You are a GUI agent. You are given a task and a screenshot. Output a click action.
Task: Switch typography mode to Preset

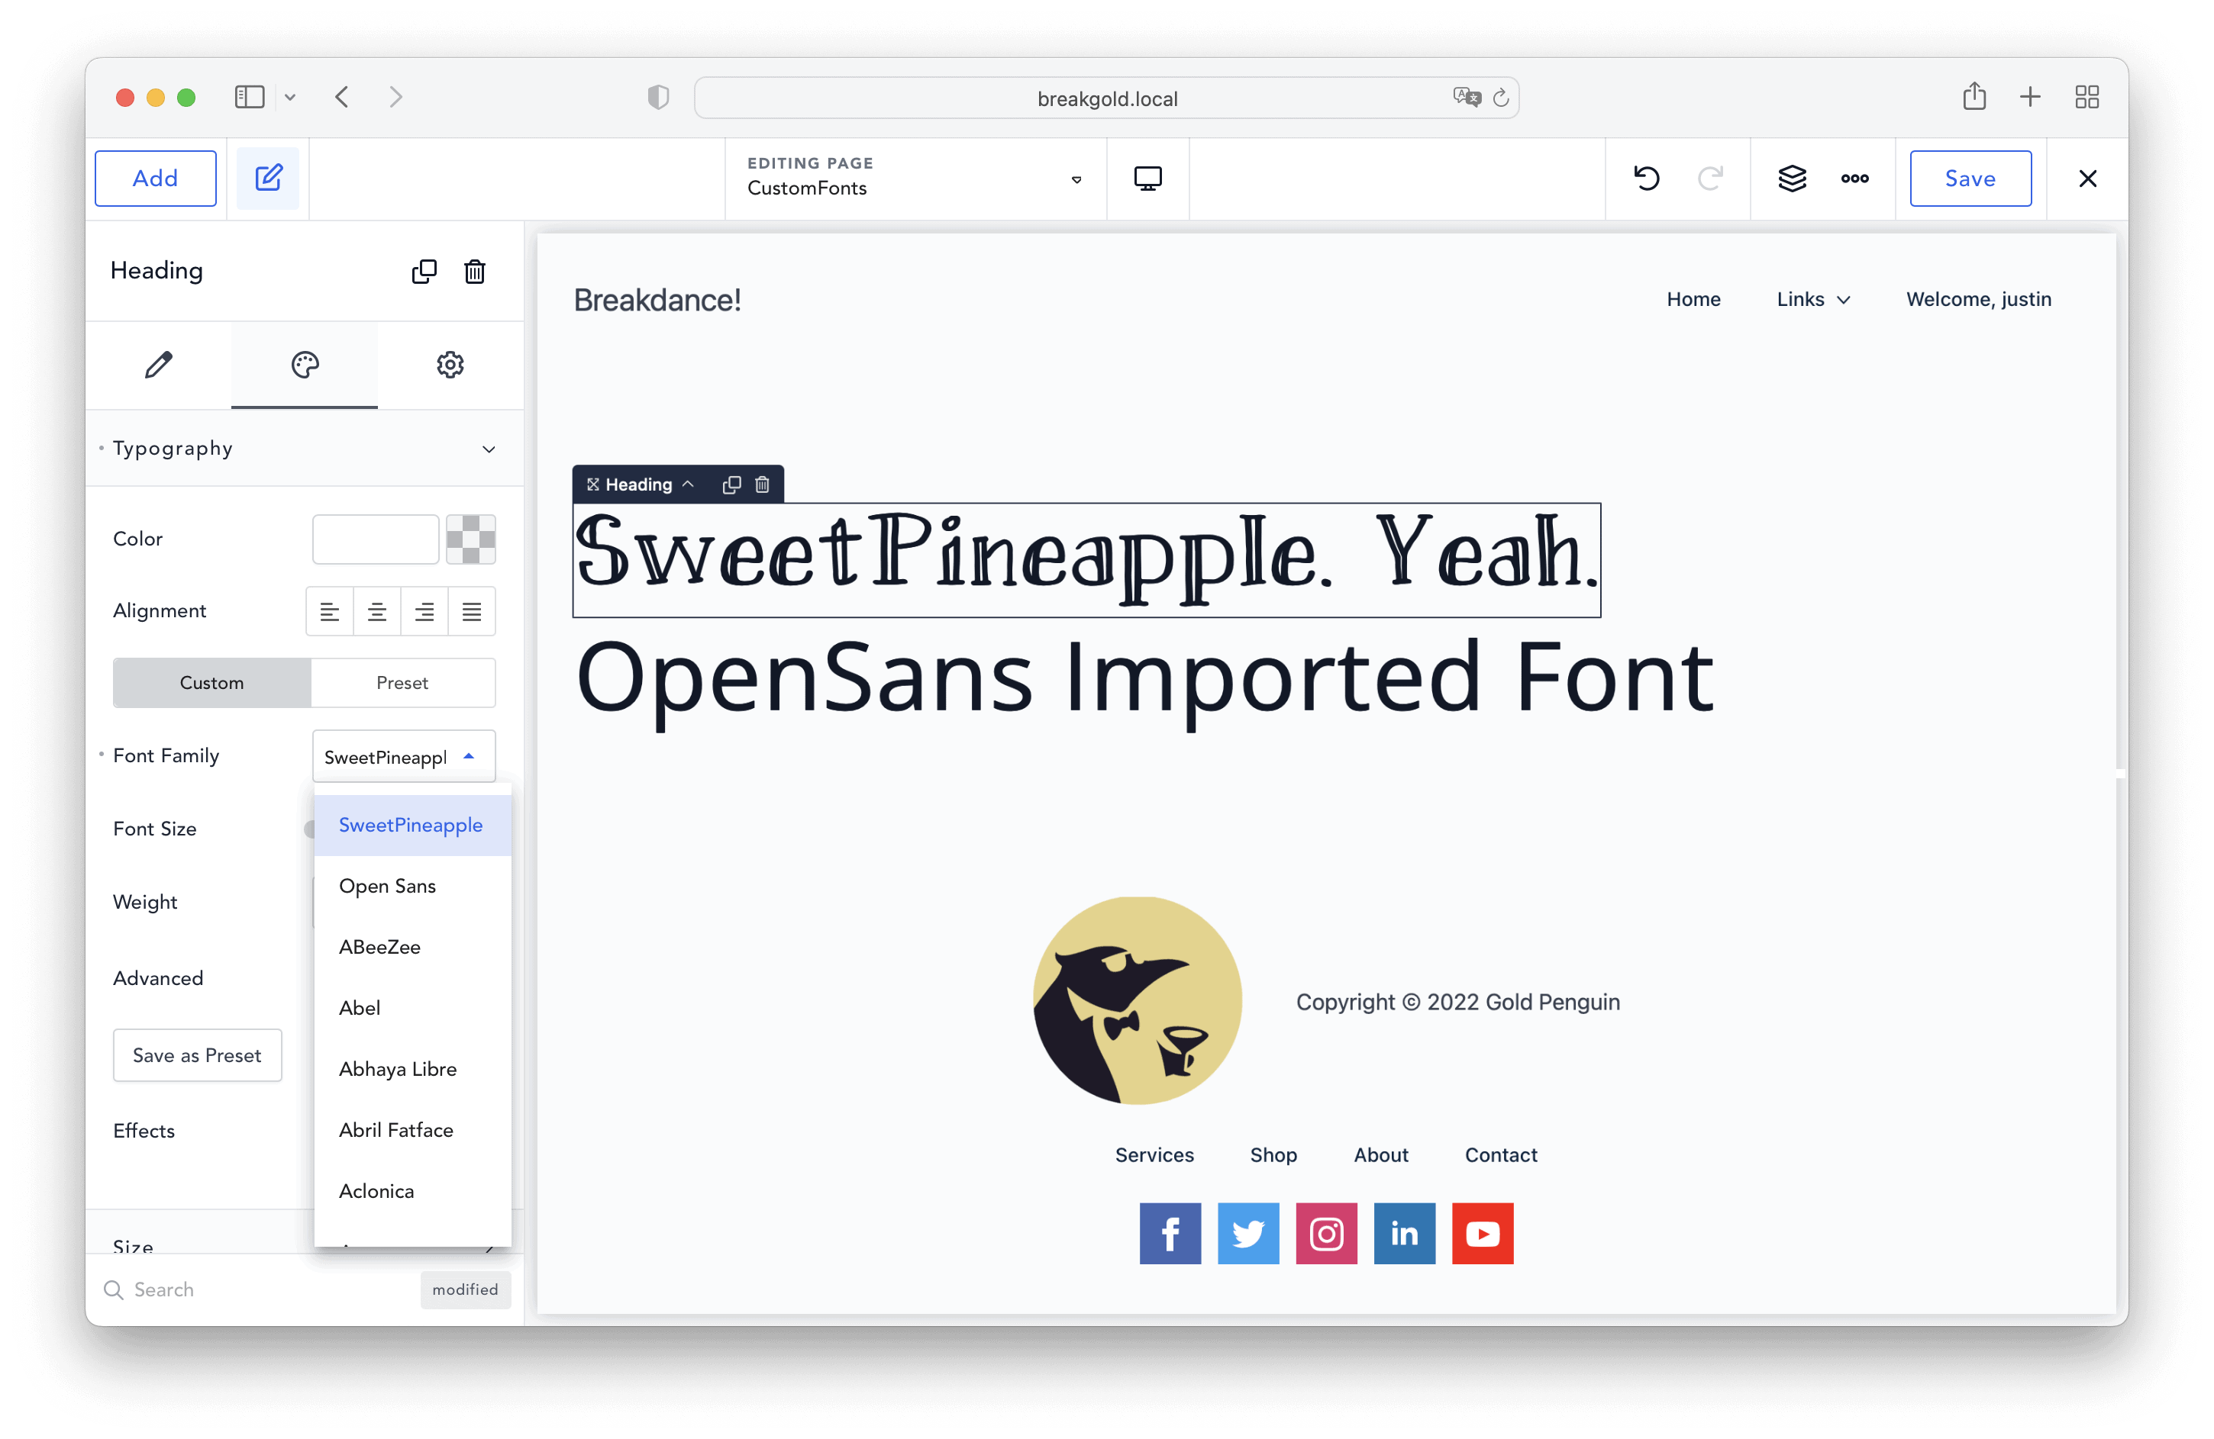click(x=402, y=682)
